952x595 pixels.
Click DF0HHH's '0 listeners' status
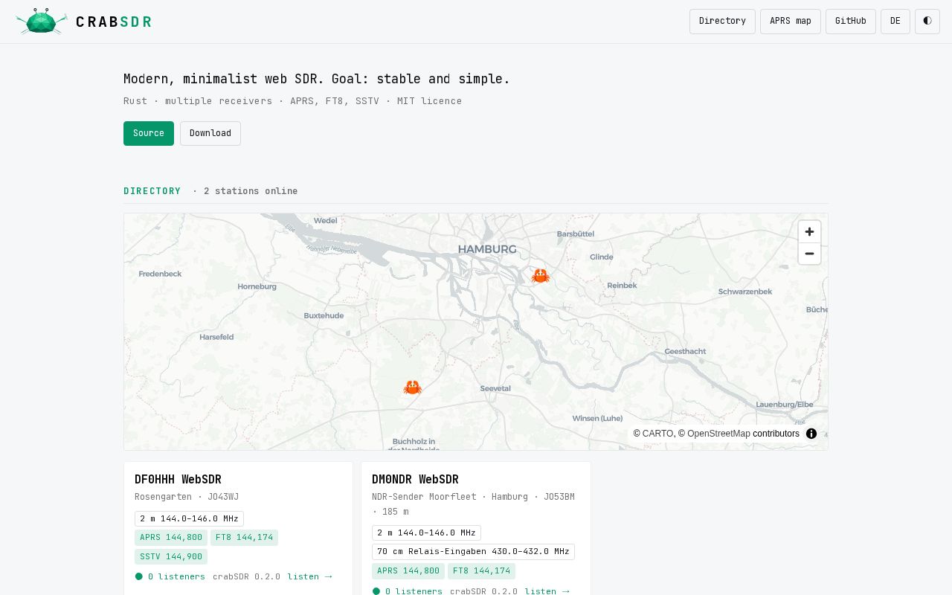click(x=170, y=576)
